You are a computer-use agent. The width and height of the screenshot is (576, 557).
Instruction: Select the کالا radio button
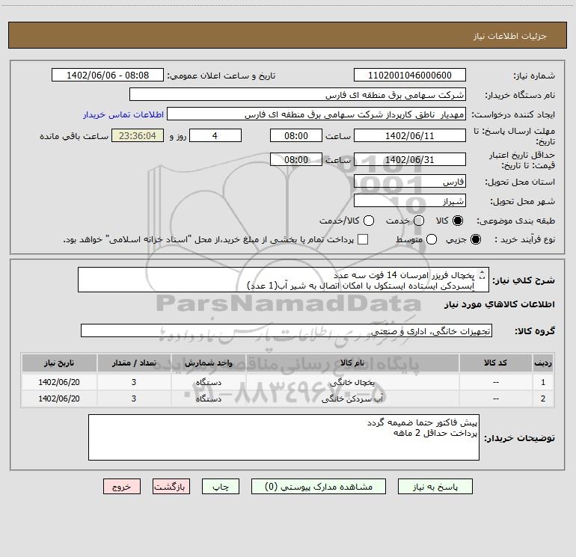(x=458, y=221)
